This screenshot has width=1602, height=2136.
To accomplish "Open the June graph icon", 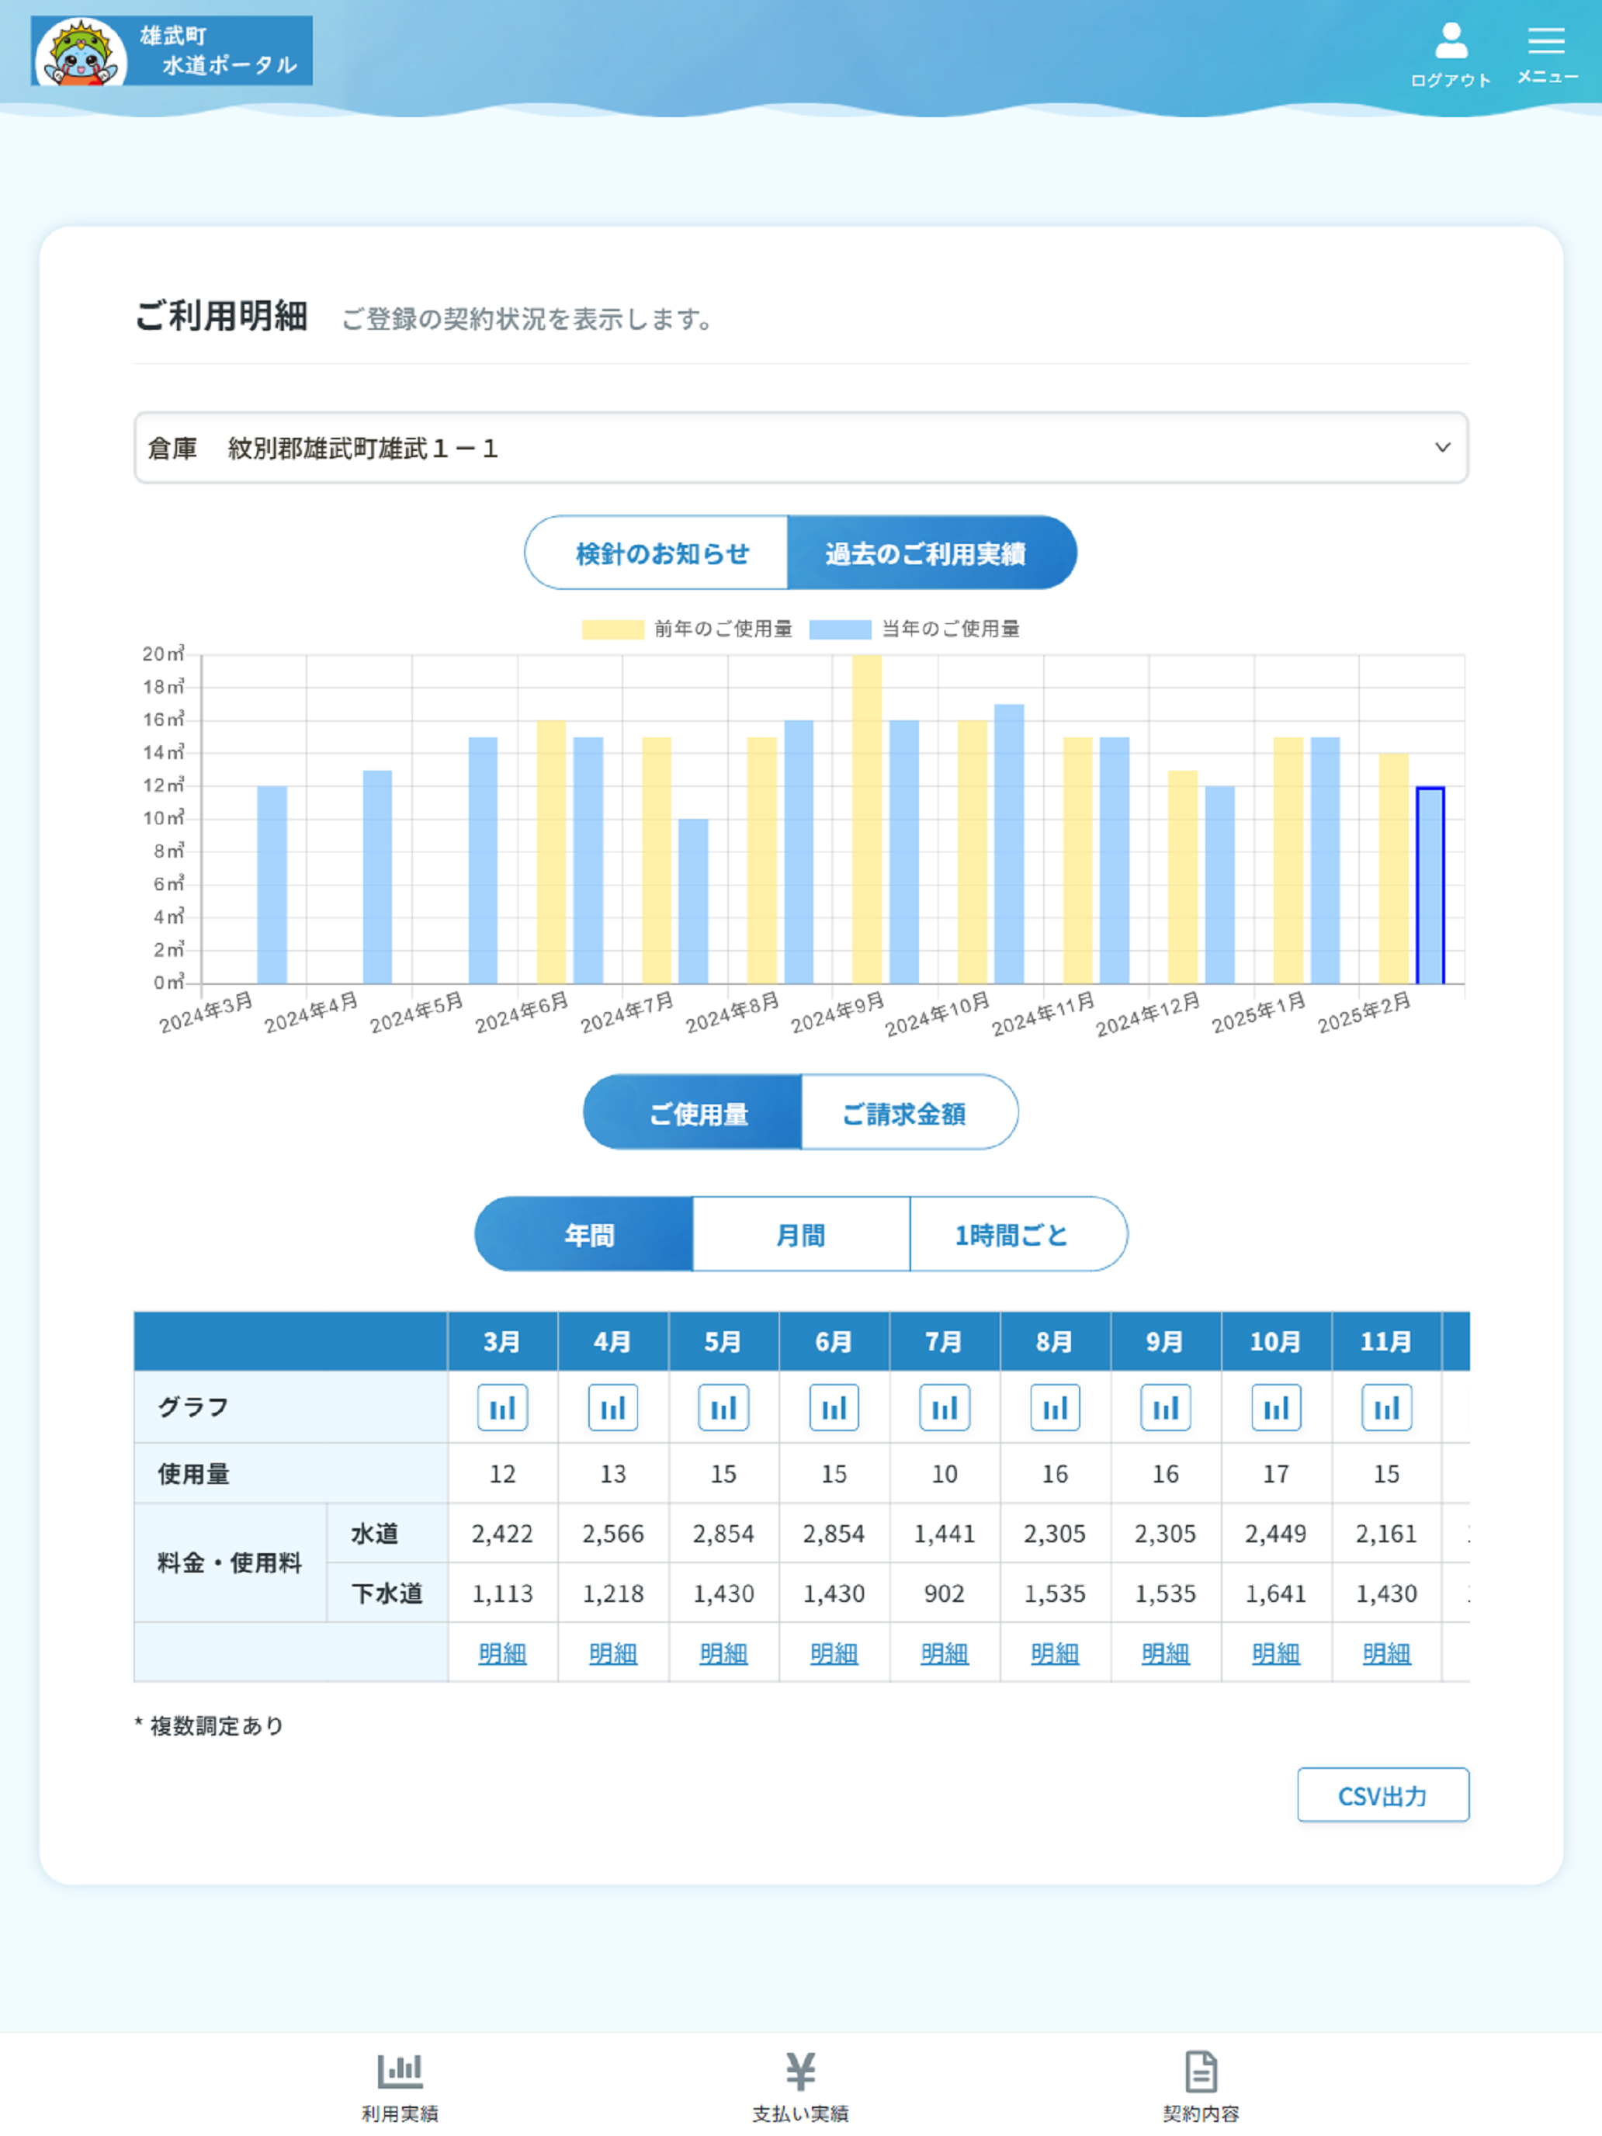I will (834, 1408).
